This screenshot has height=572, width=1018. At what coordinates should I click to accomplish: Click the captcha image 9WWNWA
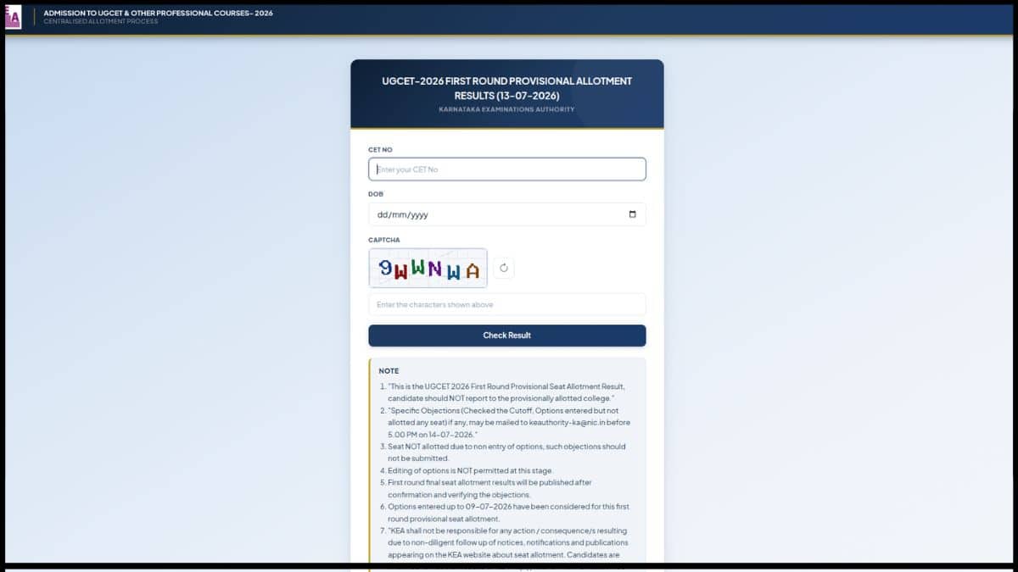pyautogui.click(x=428, y=269)
